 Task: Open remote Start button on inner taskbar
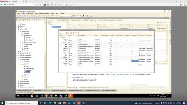point(18,96)
